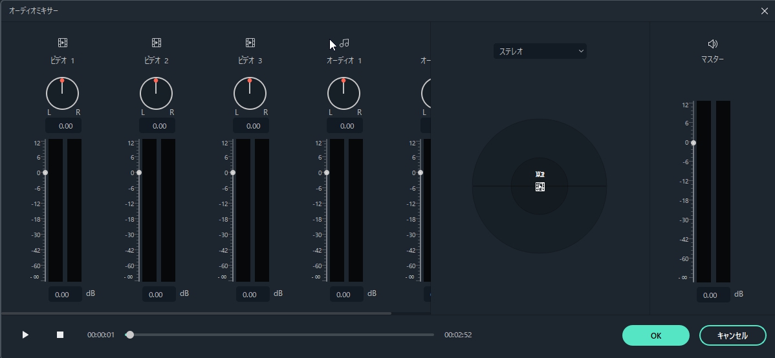Viewport: 775px width, 358px height.
Task: Click the Video 3 track film icon
Action: pos(250,43)
